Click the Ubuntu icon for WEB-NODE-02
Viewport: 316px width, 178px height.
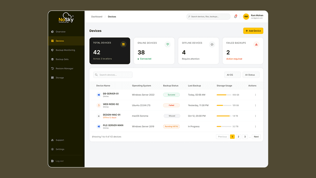point(98,105)
